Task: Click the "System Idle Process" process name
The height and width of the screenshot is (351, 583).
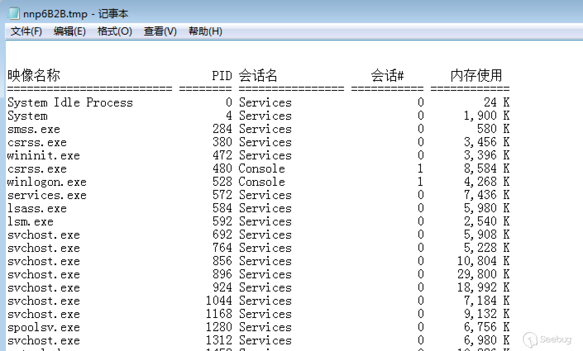Action: click(70, 102)
